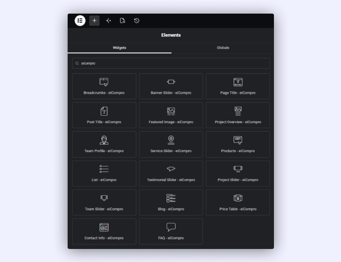Select the Contact Info widget icon
The height and width of the screenshot is (262, 341).
104,227
